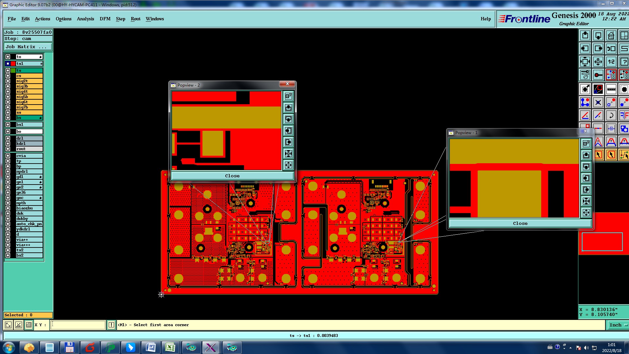The height and width of the screenshot is (354, 629).
Task: Click the undo zoom icon
Action: [611, 49]
